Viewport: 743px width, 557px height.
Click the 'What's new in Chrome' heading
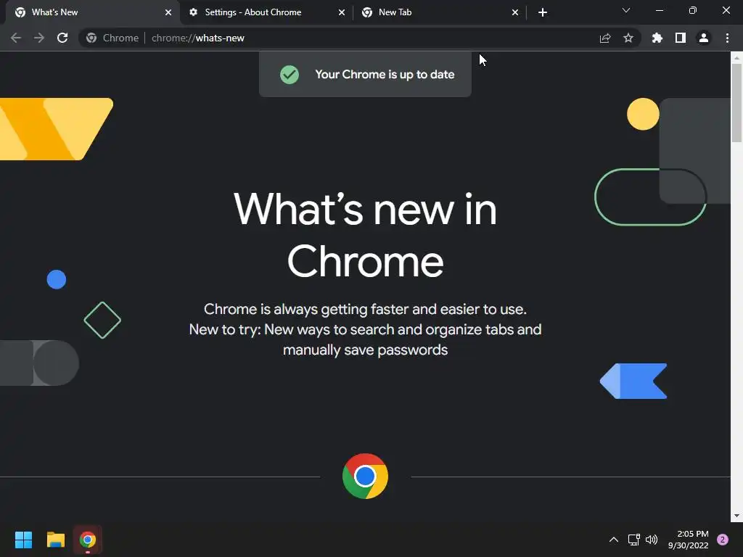366,235
